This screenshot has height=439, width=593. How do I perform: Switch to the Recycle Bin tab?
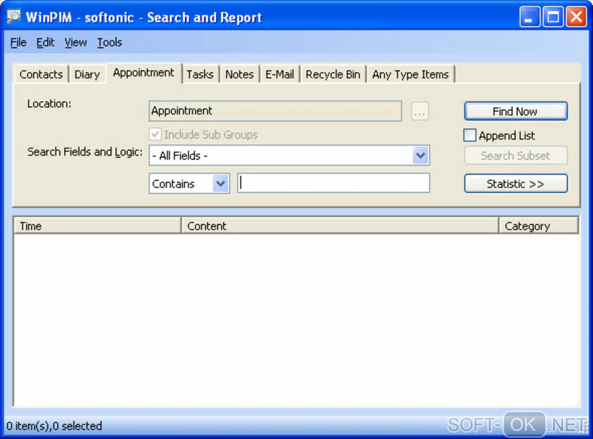pyautogui.click(x=333, y=74)
